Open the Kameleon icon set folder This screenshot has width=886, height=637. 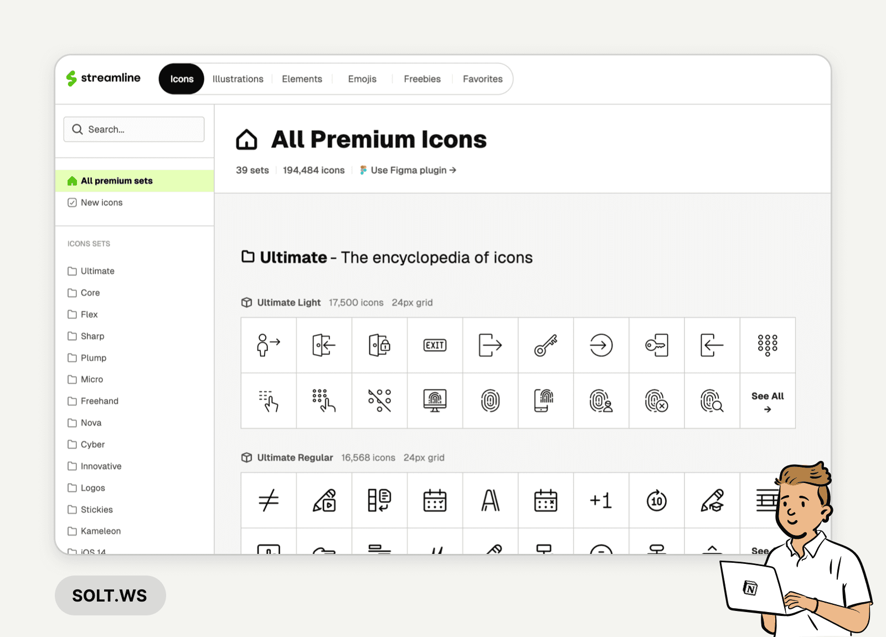[x=94, y=531]
